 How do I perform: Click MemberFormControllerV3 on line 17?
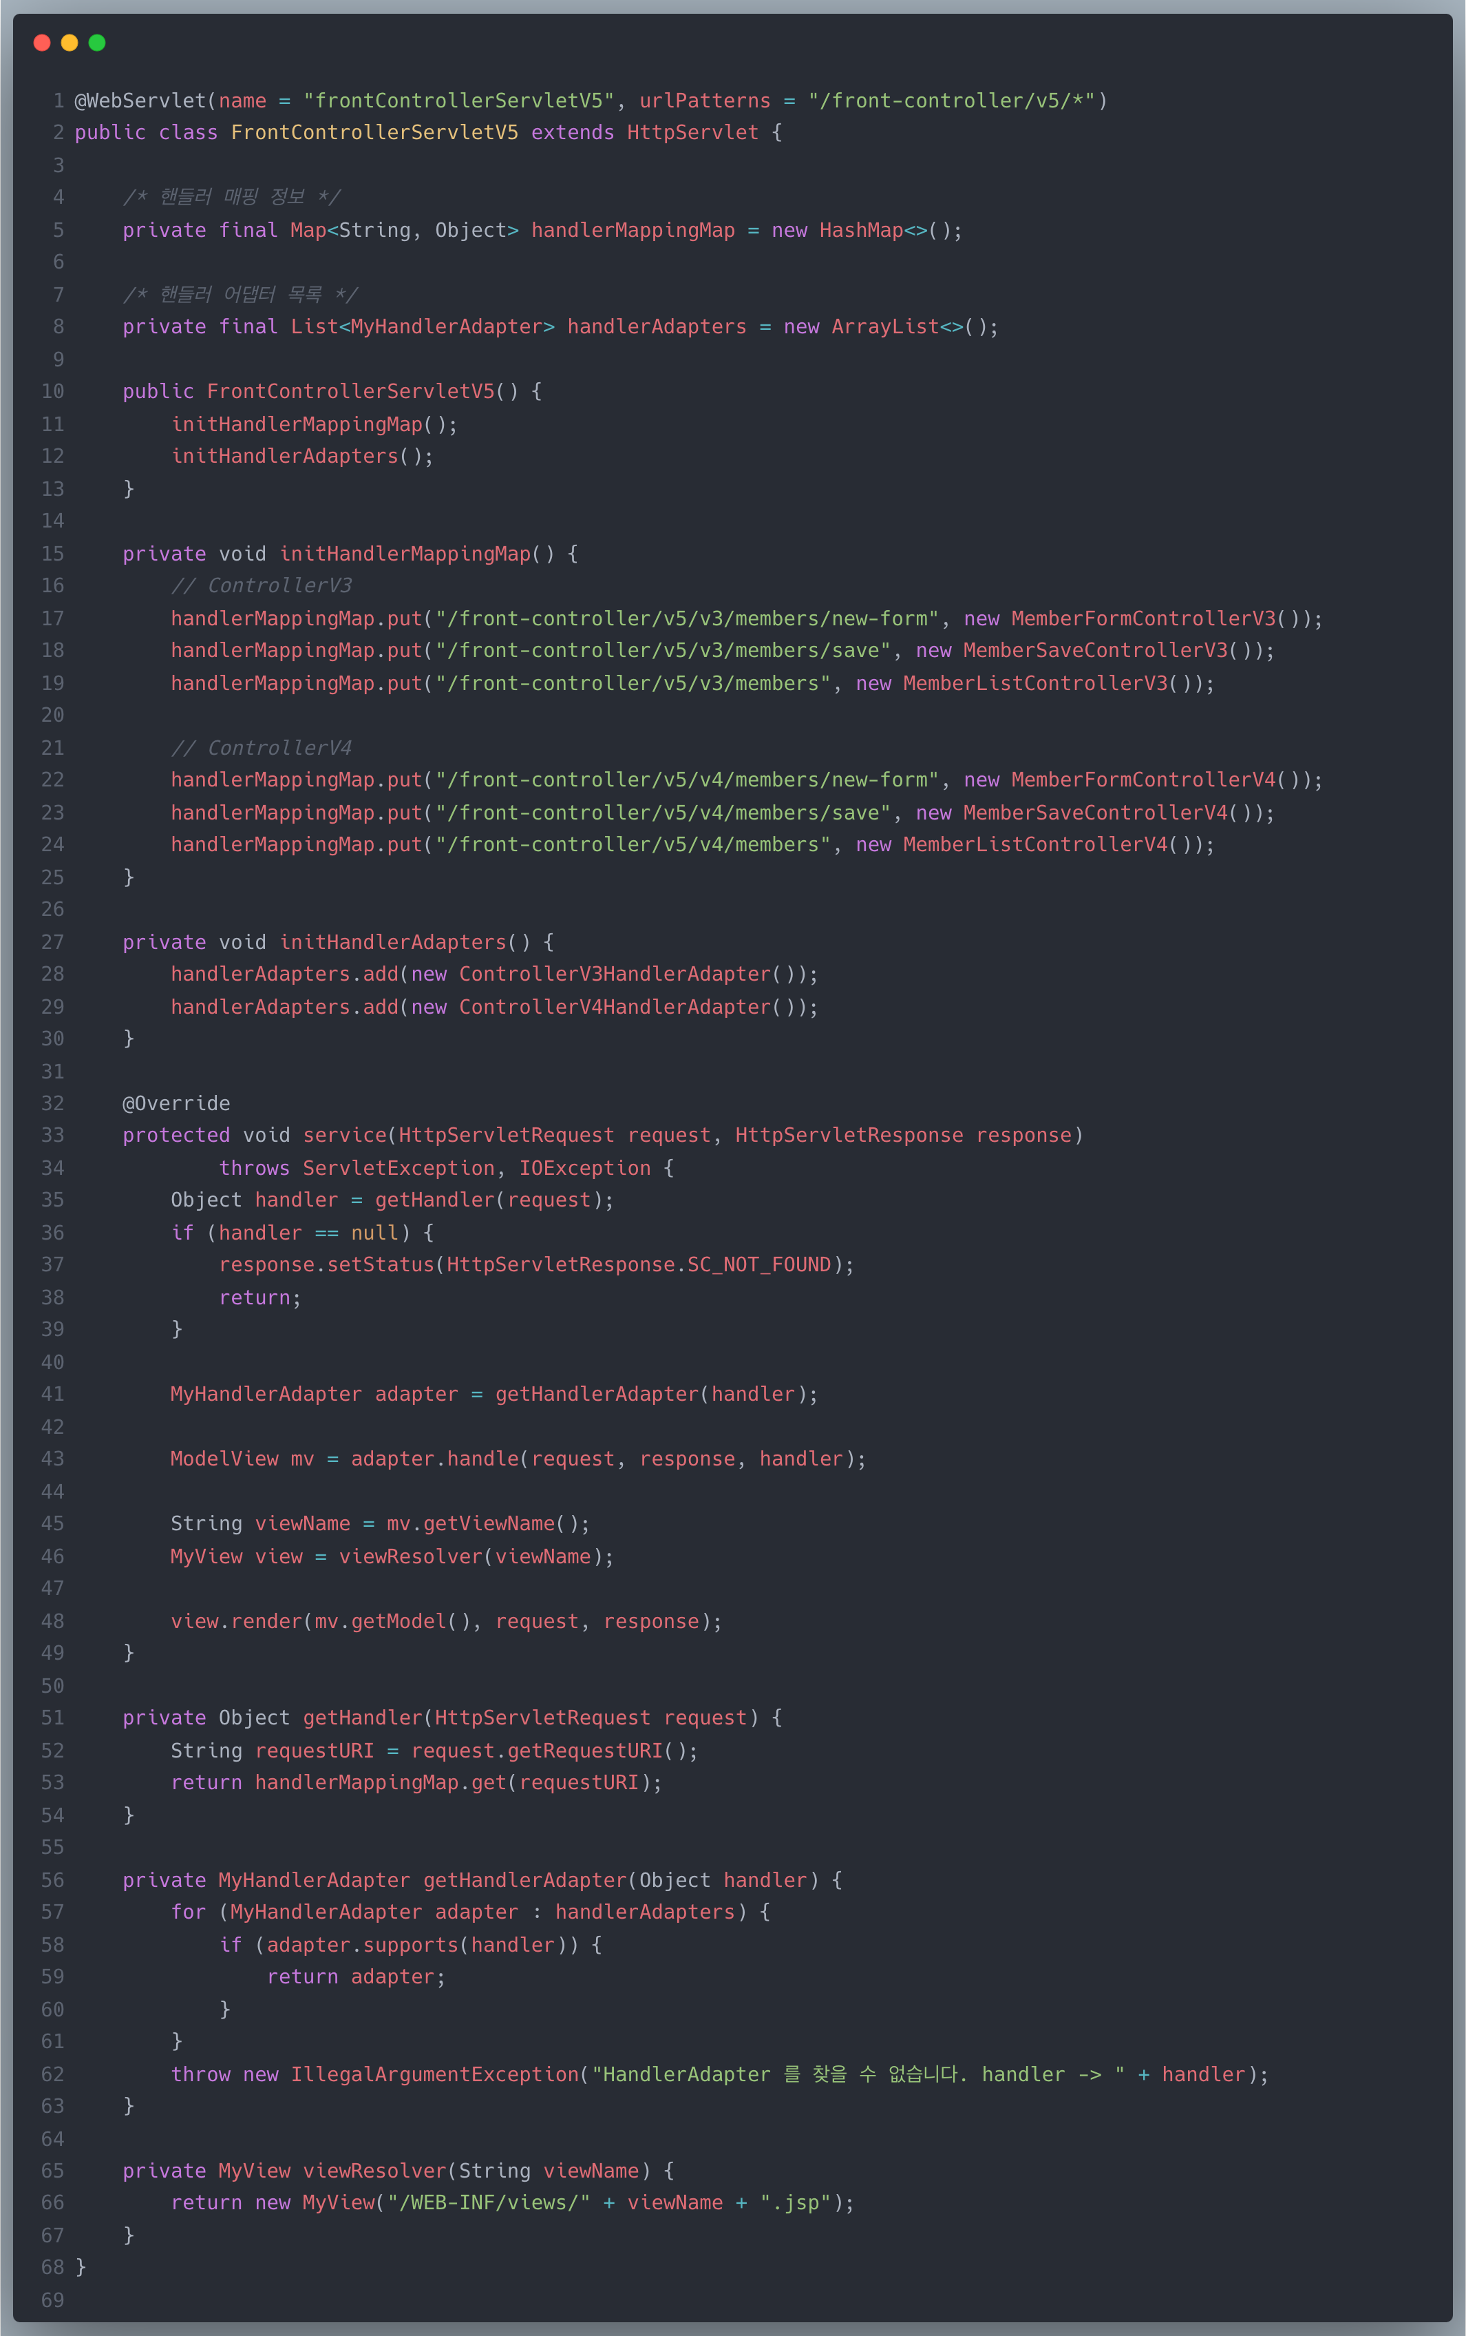[x=1143, y=619]
